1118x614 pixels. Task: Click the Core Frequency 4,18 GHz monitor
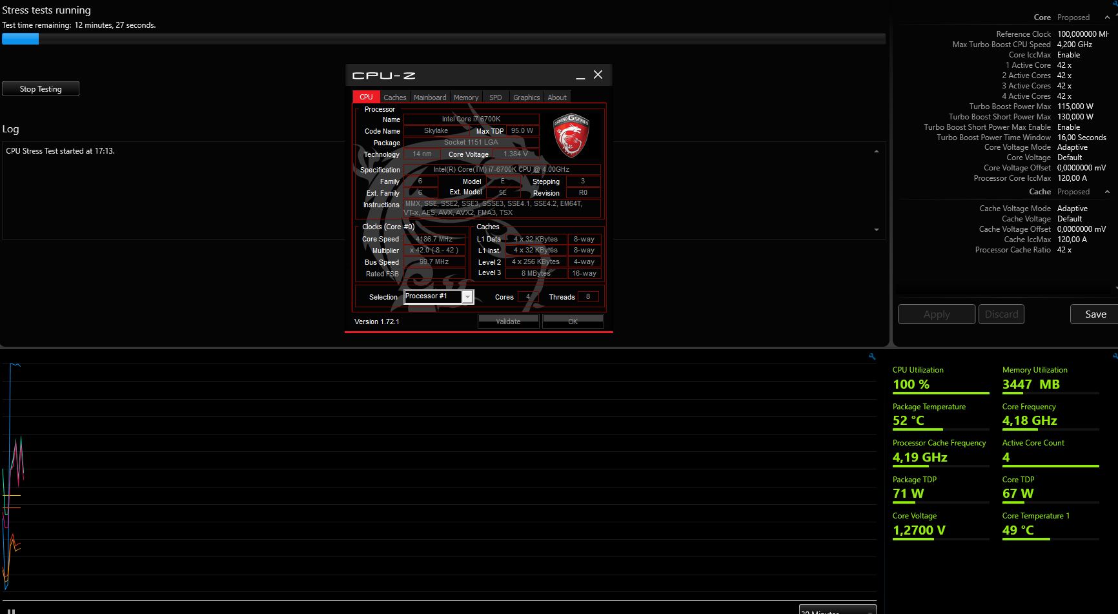pyautogui.click(x=1050, y=416)
